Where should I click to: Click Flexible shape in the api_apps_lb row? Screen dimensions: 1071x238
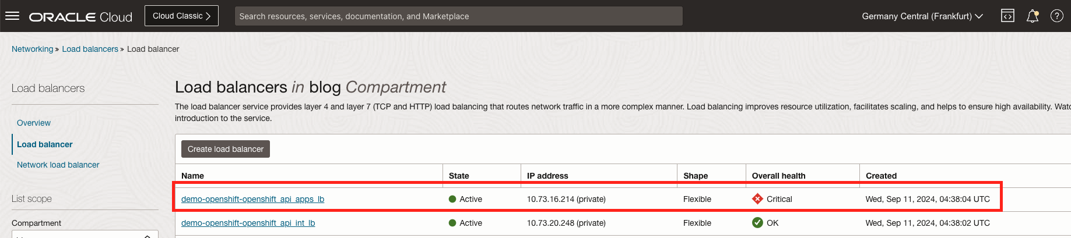[x=697, y=199]
